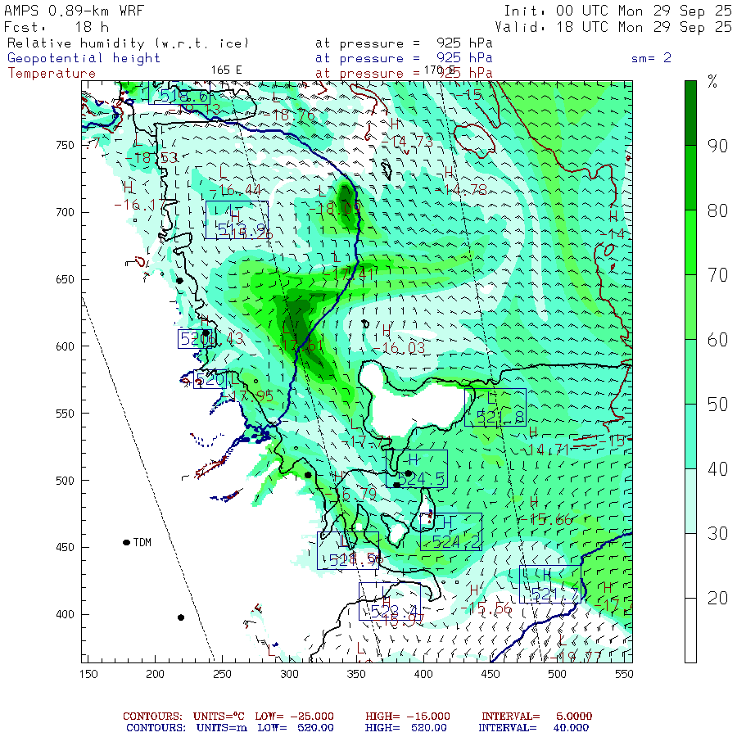Click the 'sm= 2' smoothing label
The height and width of the screenshot is (737, 737).
pos(657,58)
